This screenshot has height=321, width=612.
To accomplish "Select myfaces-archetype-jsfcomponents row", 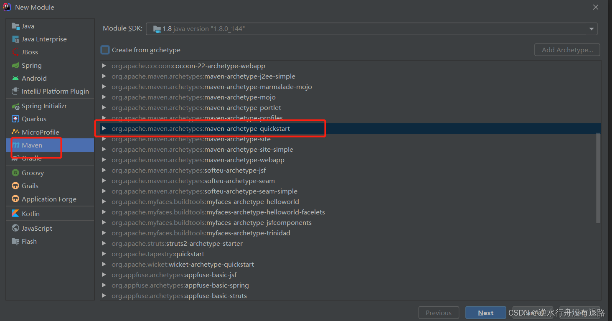I will click(351, 222).
